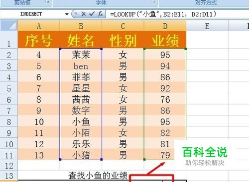Click the Name Box showing INDIRECT

coord(31,14)
